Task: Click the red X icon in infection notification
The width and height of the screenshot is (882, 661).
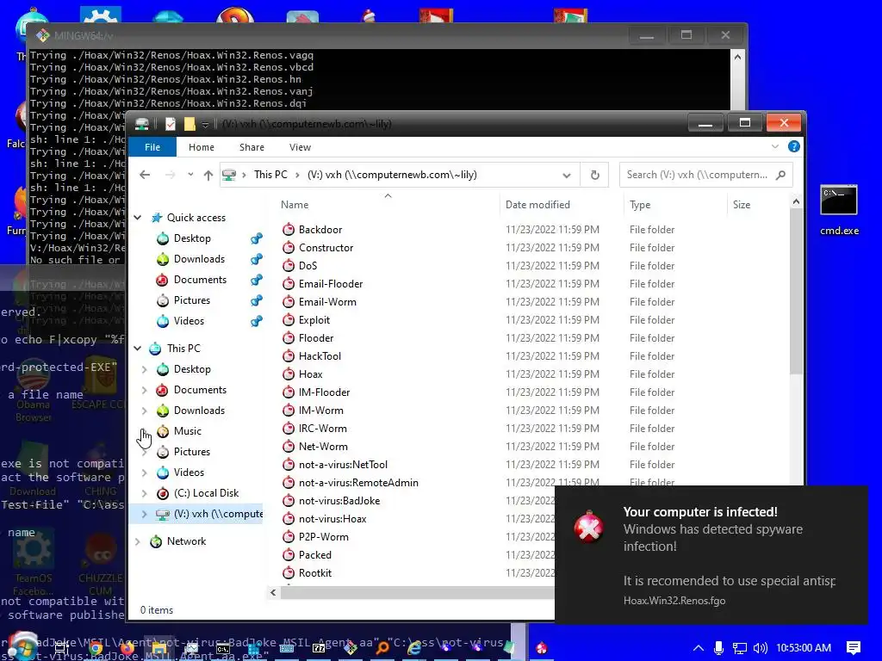Action: point(588,527)
